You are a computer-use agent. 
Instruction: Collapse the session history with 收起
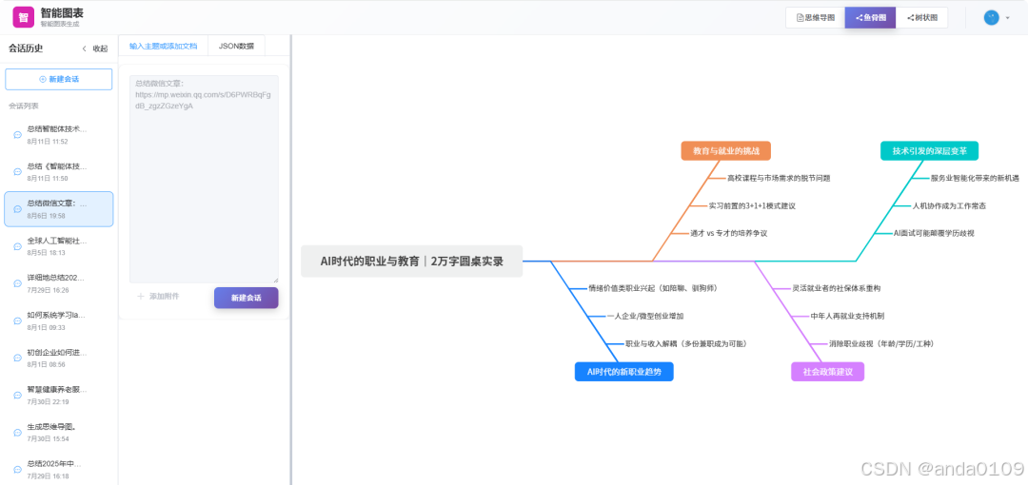95,48
